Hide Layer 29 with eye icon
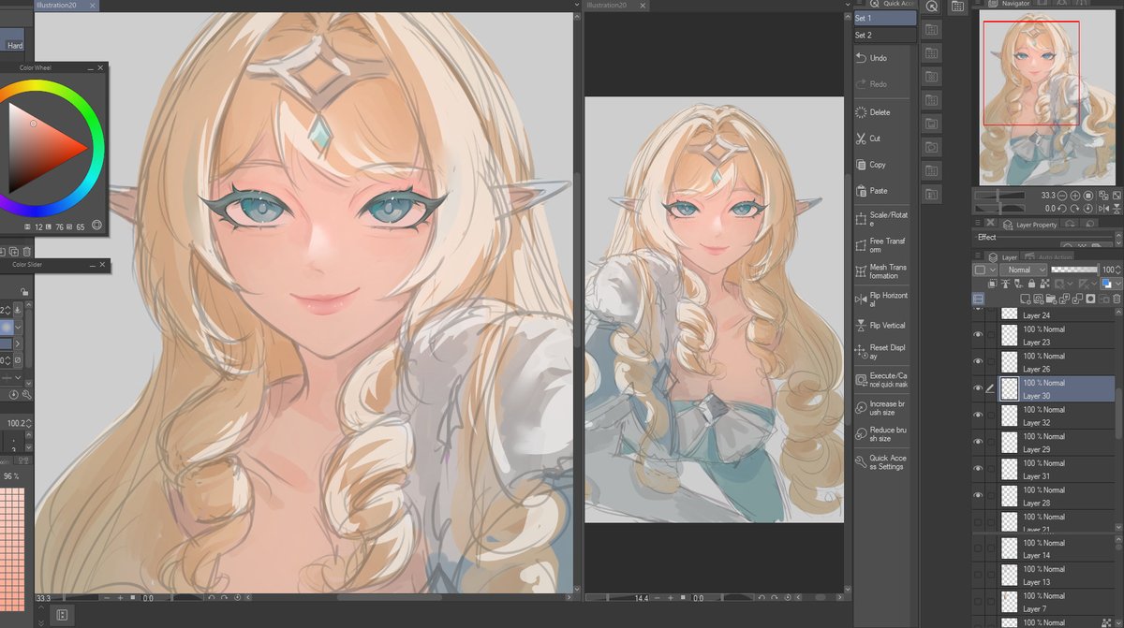This screenshot has width=1124, height=628. click(x=978, y=442)
